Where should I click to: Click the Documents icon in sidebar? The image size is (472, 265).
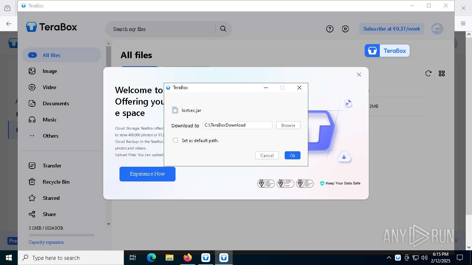click(32, 103)
